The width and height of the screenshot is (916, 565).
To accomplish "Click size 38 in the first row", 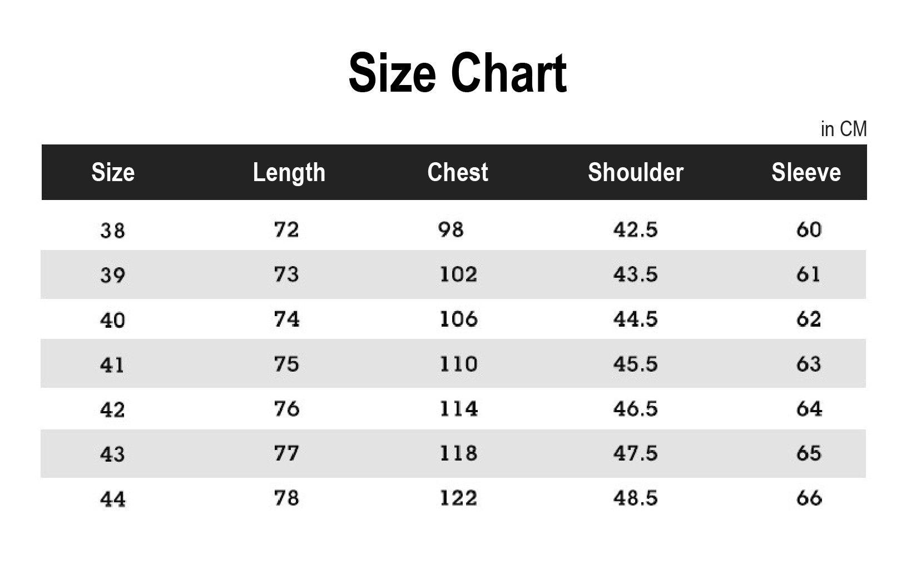I will 112,230.
